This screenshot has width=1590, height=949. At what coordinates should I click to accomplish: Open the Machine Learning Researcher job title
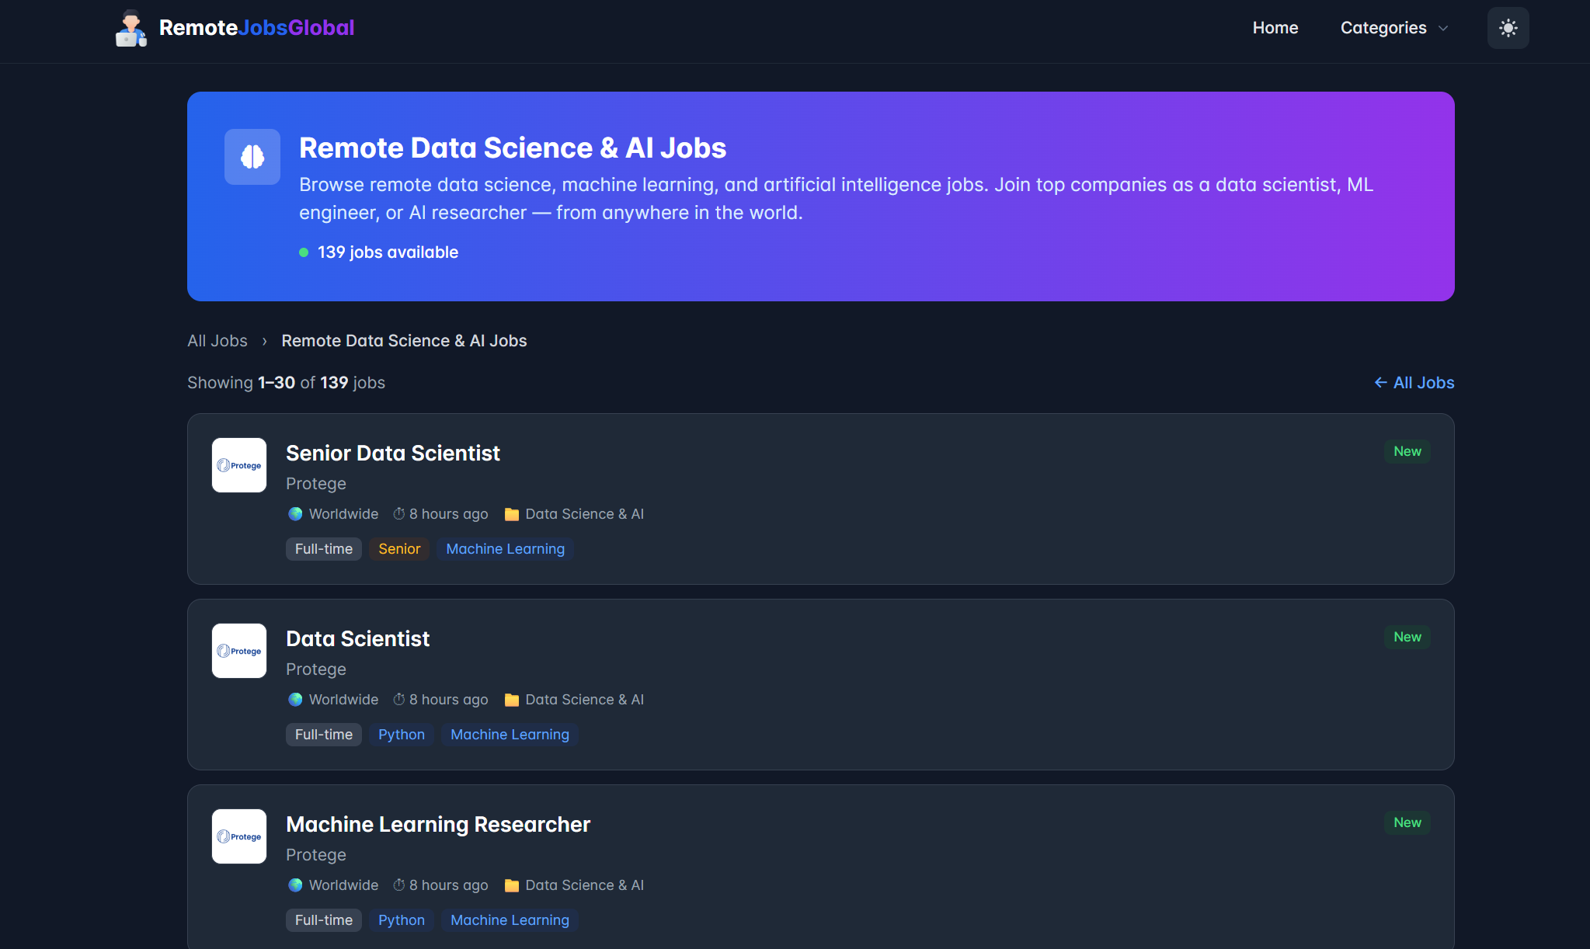pyautogui.click(x=437, y=824)
